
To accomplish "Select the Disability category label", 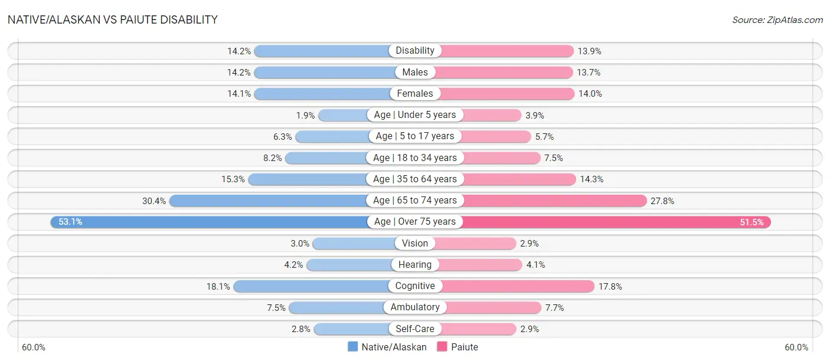I will coord(415,51).
